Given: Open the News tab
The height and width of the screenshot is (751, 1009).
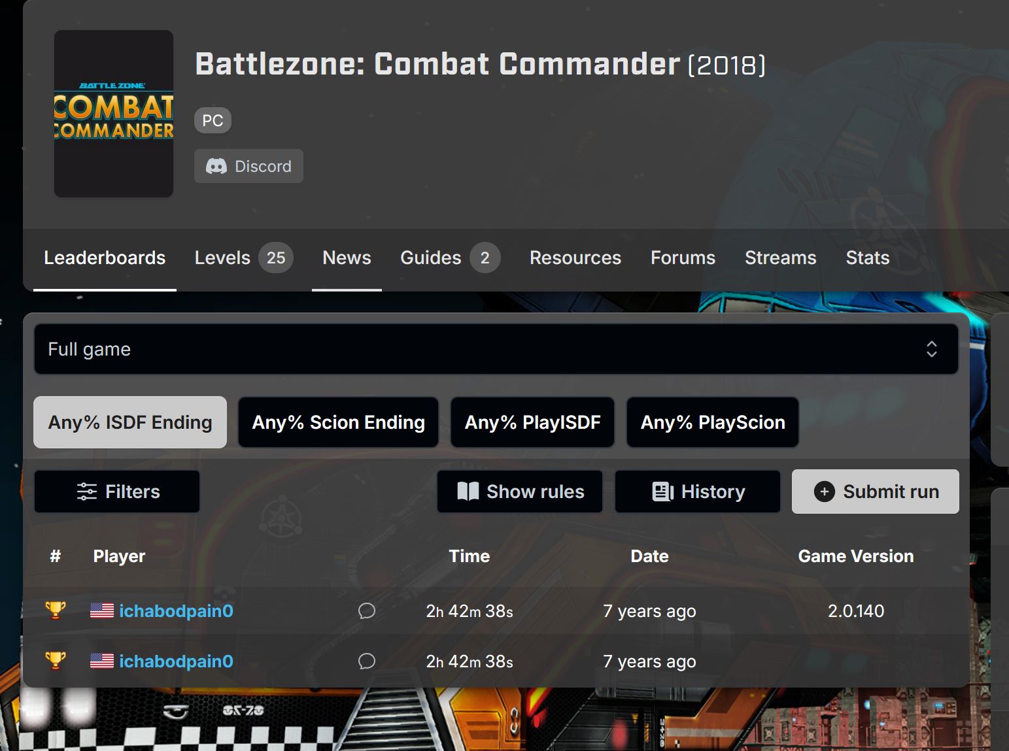Looking at the screenshot, I should (x=347, y=258).
